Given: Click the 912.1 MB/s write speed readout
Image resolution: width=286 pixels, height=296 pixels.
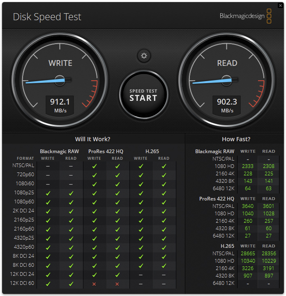Looking at the screenshot, I should (x=60, y=105).
